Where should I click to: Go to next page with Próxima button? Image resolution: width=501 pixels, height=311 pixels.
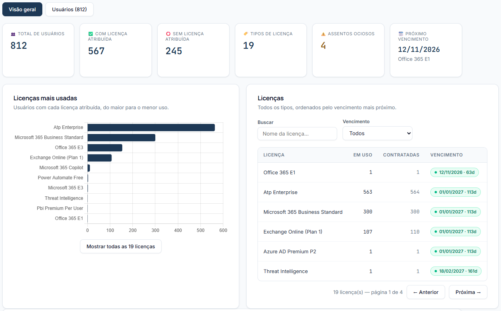(468, 292)
